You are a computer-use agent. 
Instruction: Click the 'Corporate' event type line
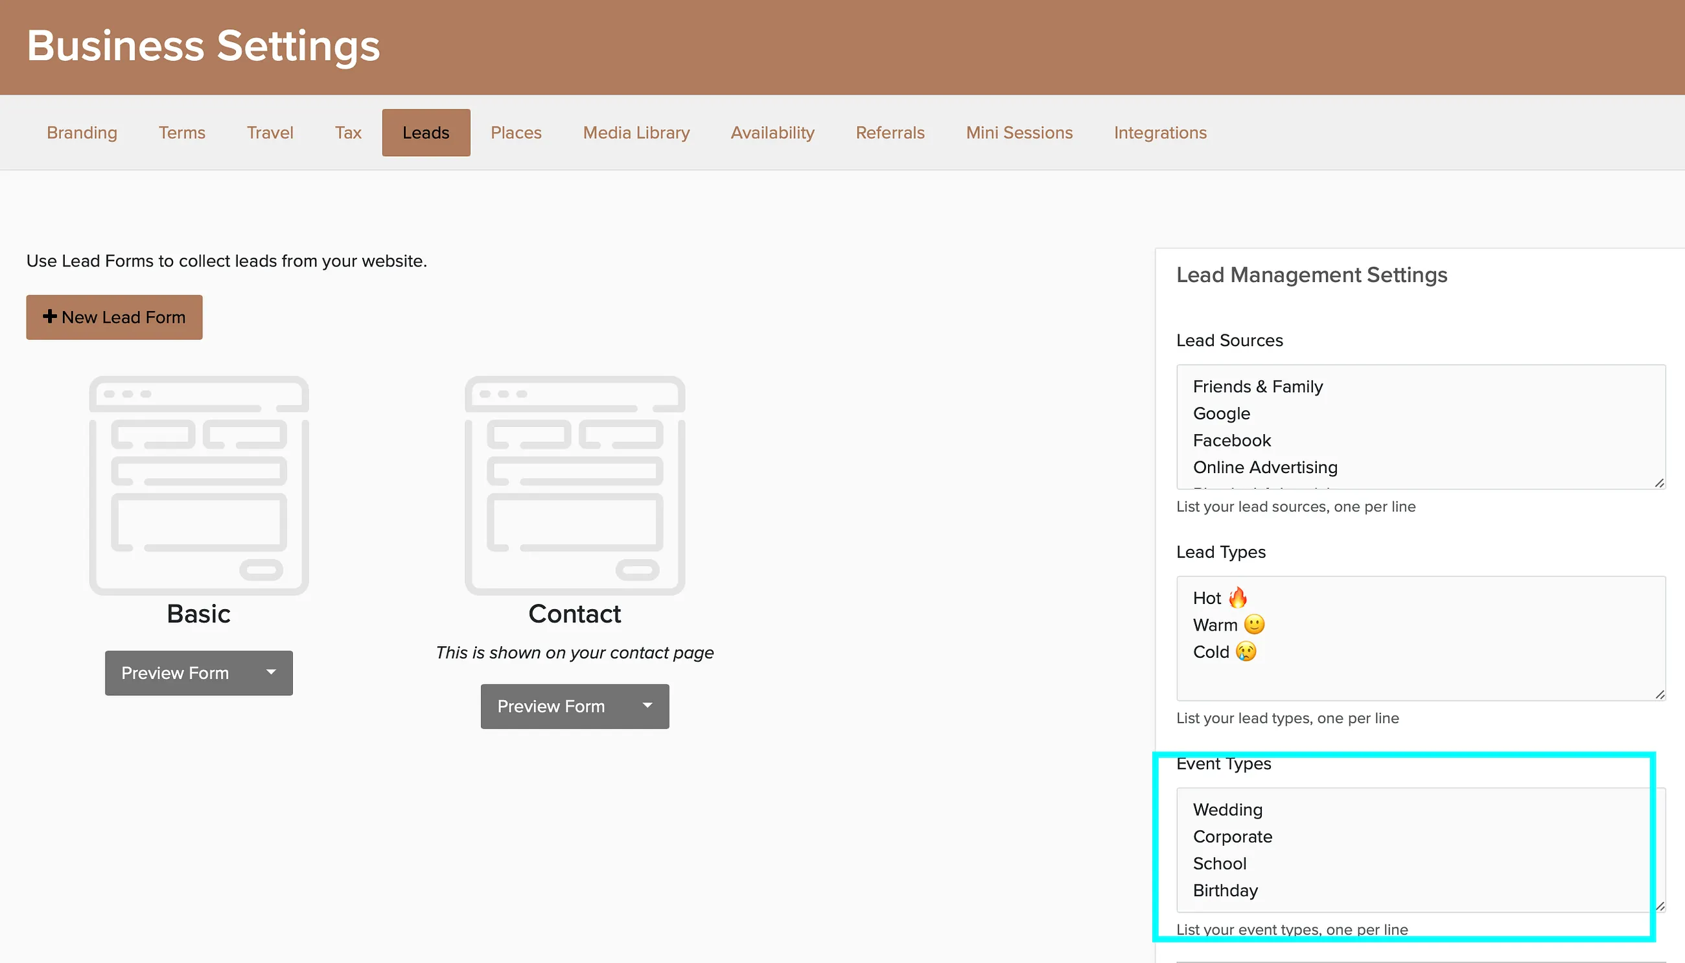pyautogui.click(x=1233, y=837)
